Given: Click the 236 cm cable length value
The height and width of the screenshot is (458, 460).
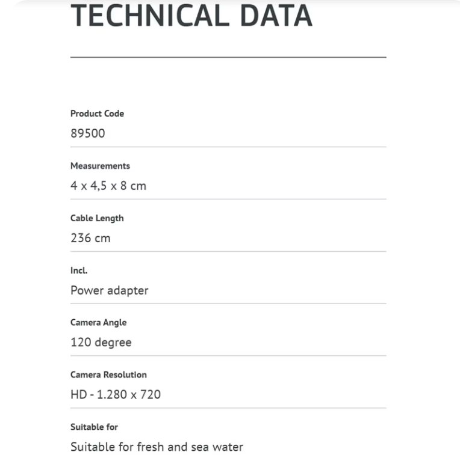Looking at the screenshot, I should point(90,238).
